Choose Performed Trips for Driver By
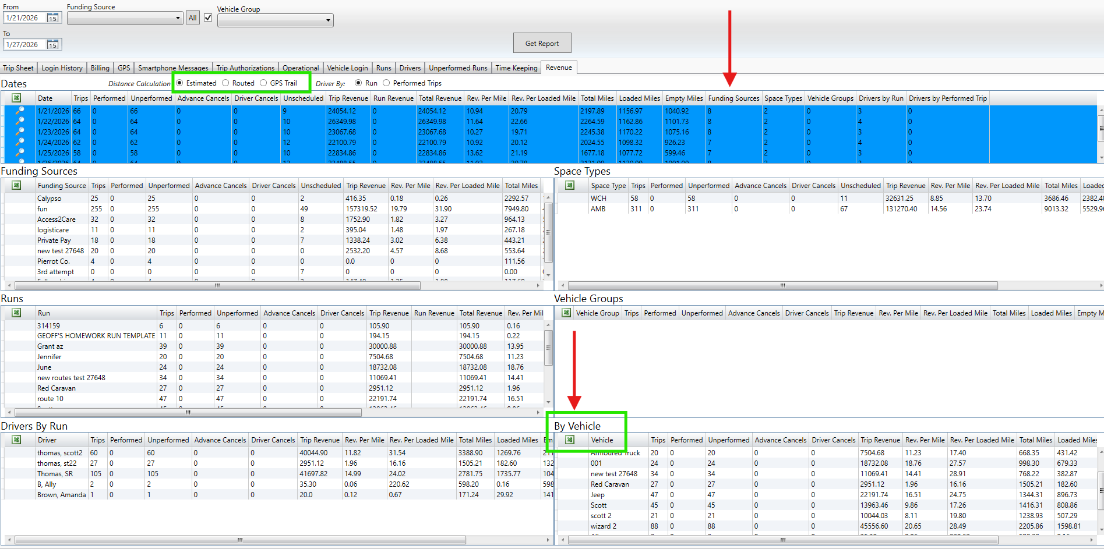The image size is (1104, 549). tap(386, 83)
